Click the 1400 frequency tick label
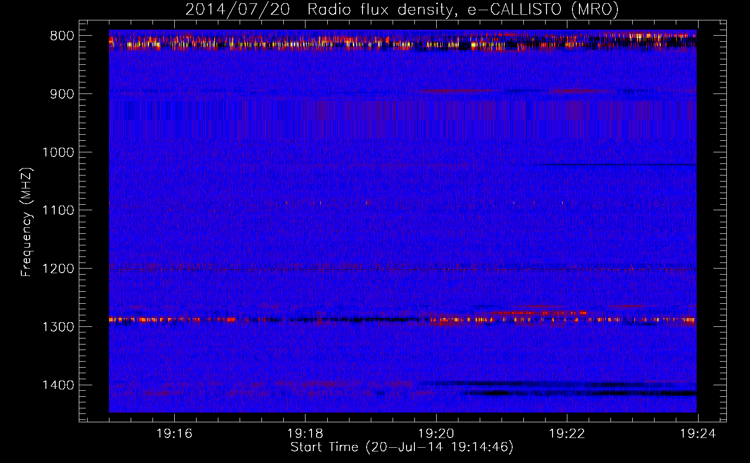The image size is (750, 463). 58,385
